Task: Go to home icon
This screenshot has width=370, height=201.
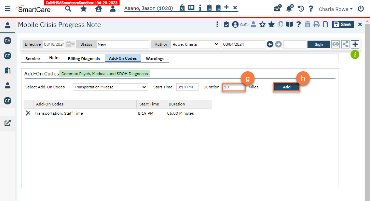Action: [x=99, y=9]
